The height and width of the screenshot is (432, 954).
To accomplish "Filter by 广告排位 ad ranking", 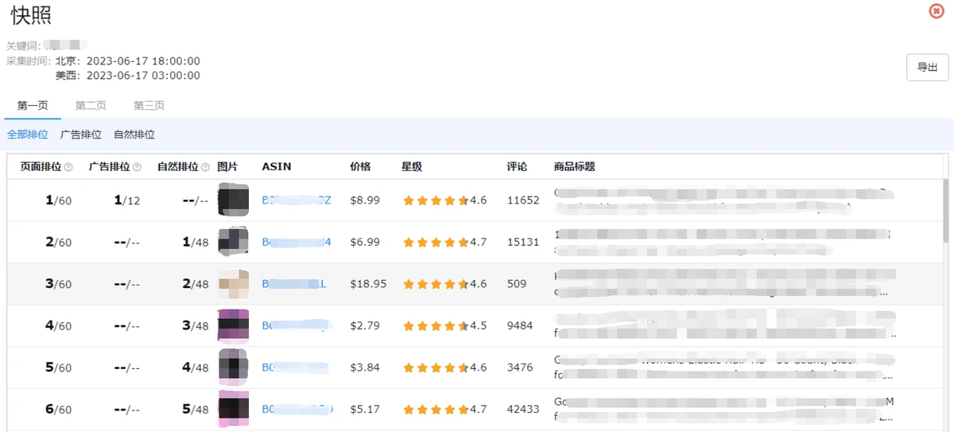I will pyautogui.click(x=81, y=134).
